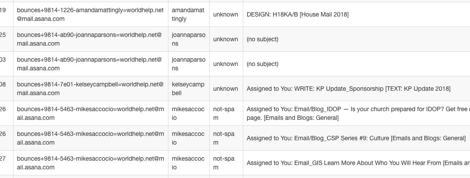470x178 pixels.
Task: Select 'unknown' status in the amandamattingly row
Action: click(x=225, y=14)
